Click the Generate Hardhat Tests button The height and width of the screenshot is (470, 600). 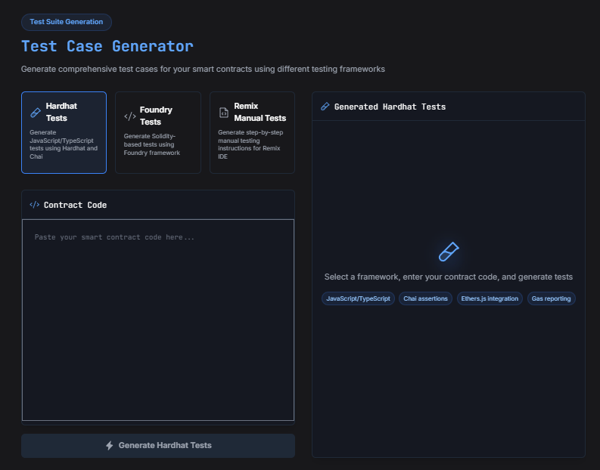coord(158,446)
